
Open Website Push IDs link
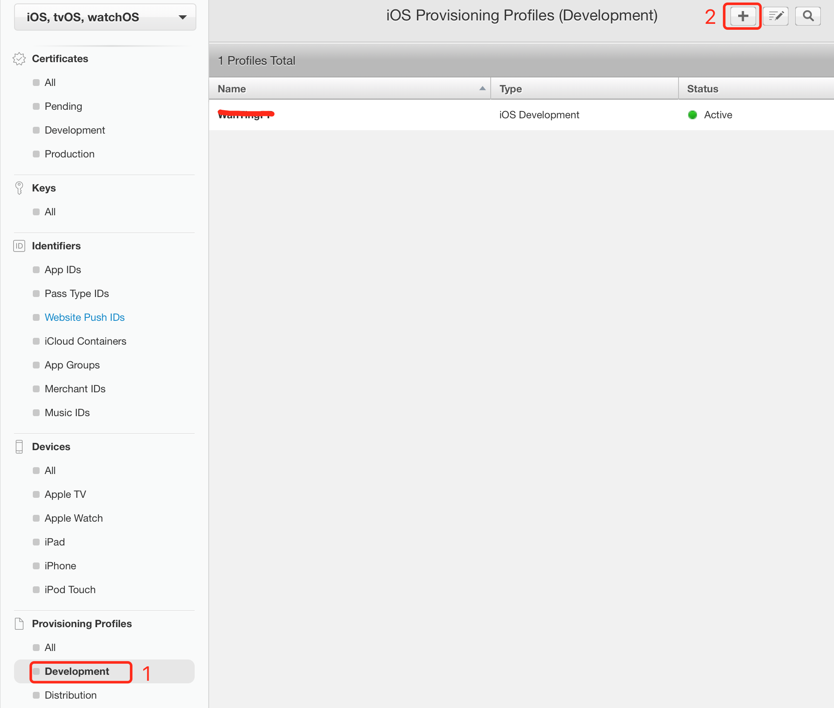pos(84,317)
